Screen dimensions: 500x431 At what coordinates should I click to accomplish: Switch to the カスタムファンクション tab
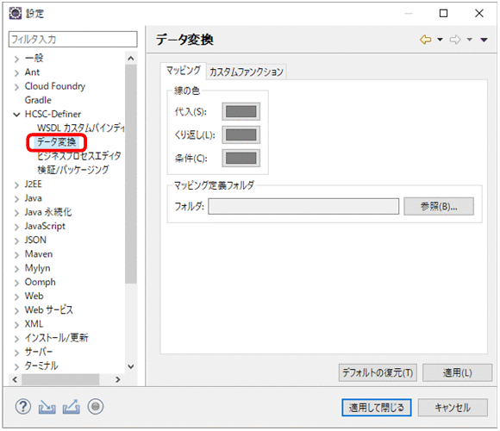click(x=247, y=72)
